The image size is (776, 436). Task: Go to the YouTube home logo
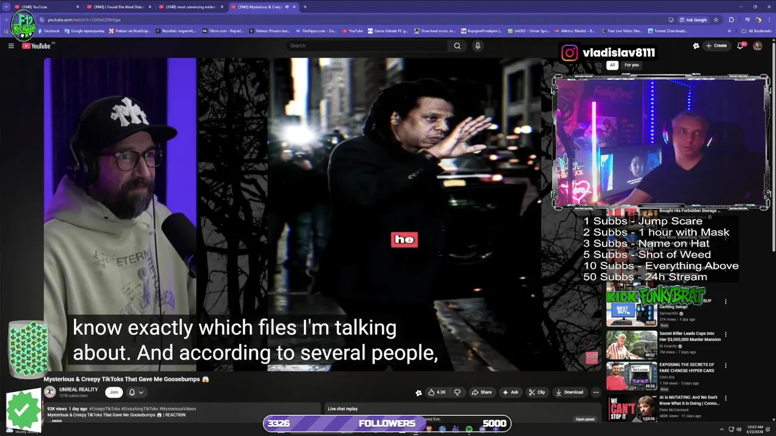pos(38,46)
